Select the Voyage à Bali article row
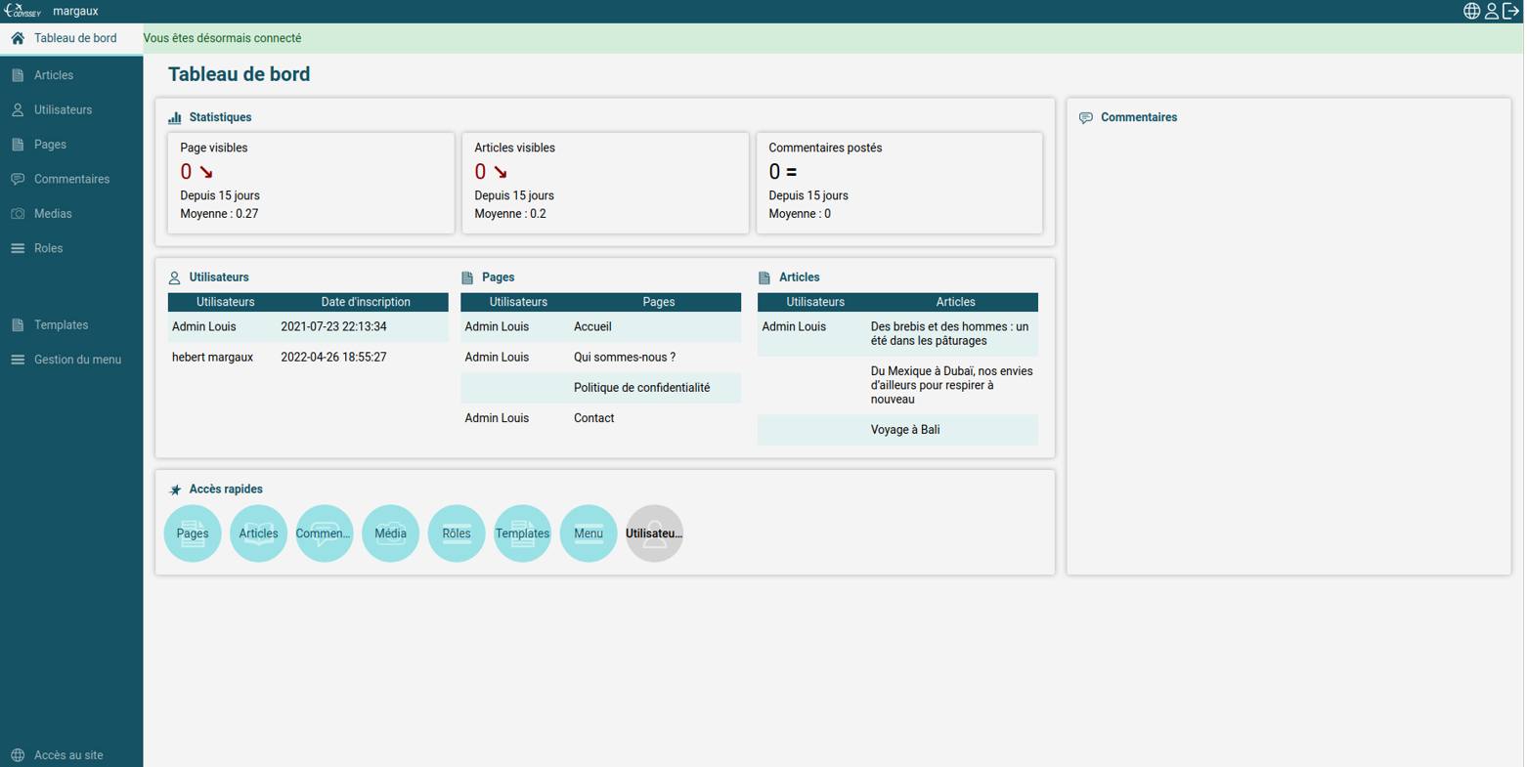The image size is (1527, 767). click(904, 430)
